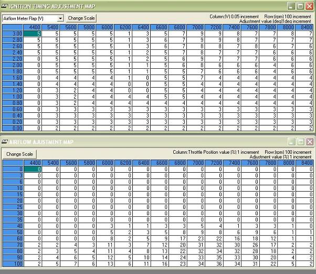Click the Airflow Adjustment Map title icon
Screen dimensions: 316x274
[4, 142]
